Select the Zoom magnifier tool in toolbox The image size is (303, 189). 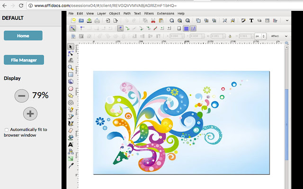pos(71,67)
